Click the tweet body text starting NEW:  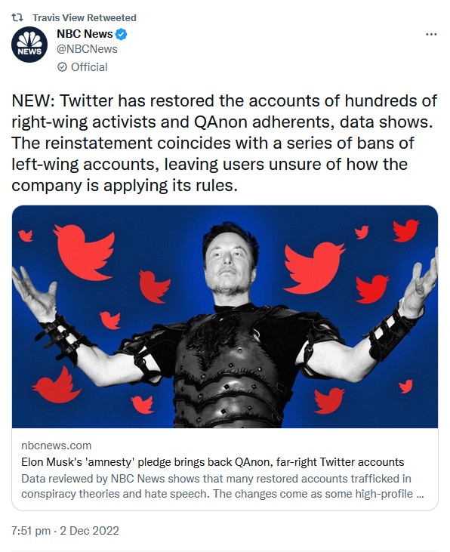[x=224, y=143]
